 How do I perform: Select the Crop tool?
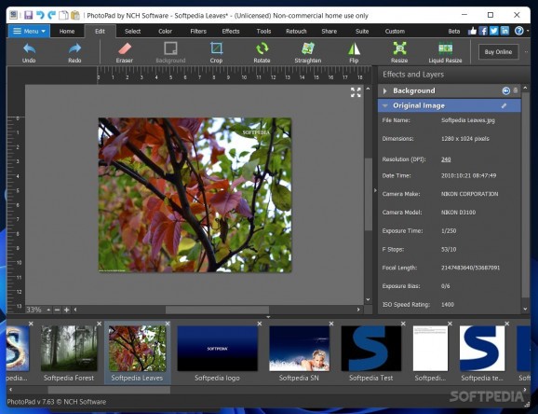pyautogui.click(x=216, y=52)
